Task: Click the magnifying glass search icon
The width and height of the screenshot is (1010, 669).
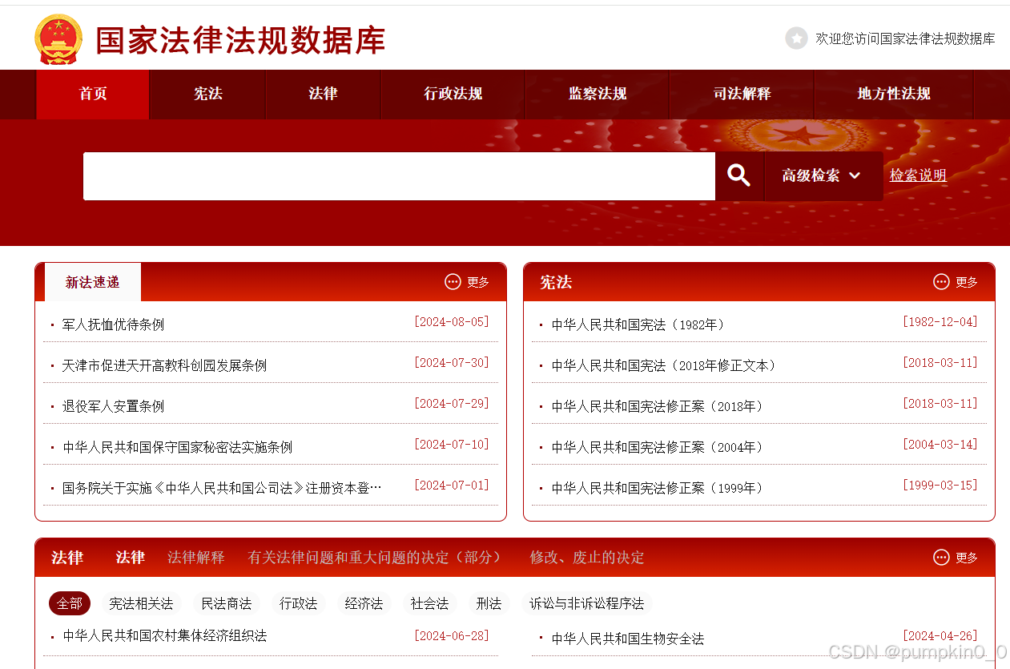Action: pos(738,175)
